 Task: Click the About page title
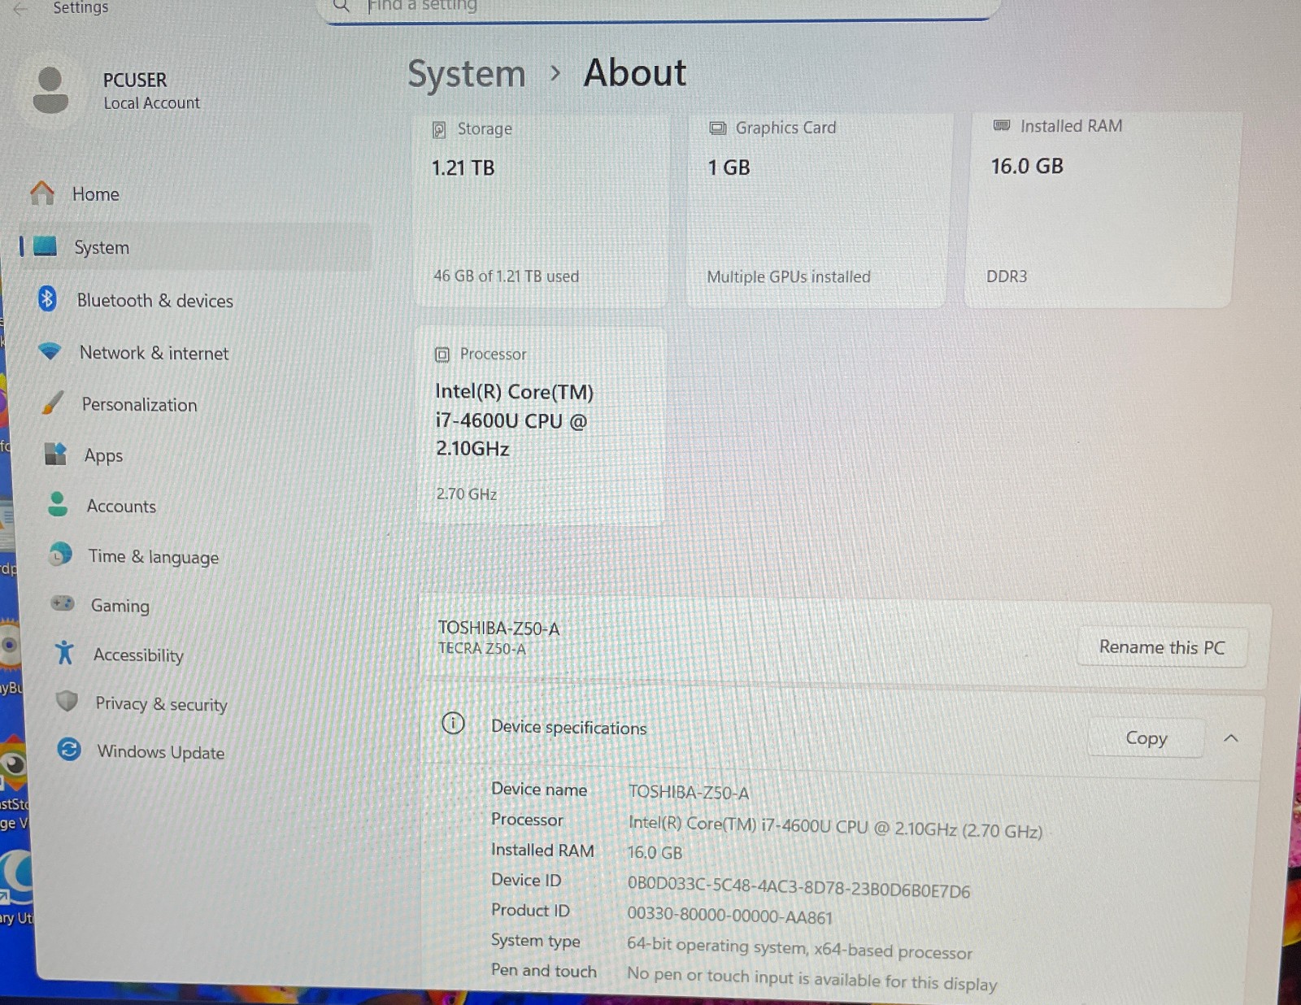[x=635, y=72]
